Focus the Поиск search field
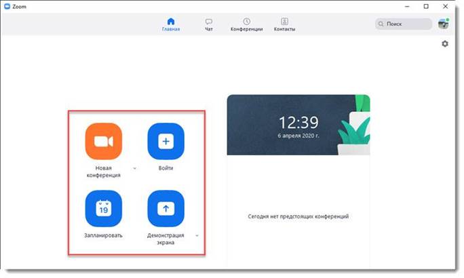 coord(404,24)
